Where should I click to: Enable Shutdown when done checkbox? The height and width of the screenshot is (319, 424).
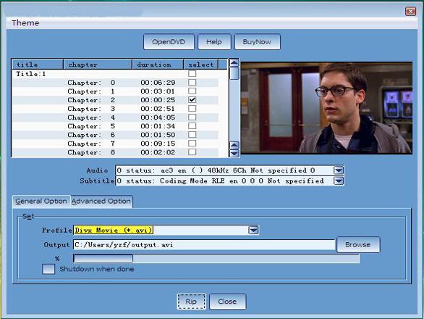(48, 269)
